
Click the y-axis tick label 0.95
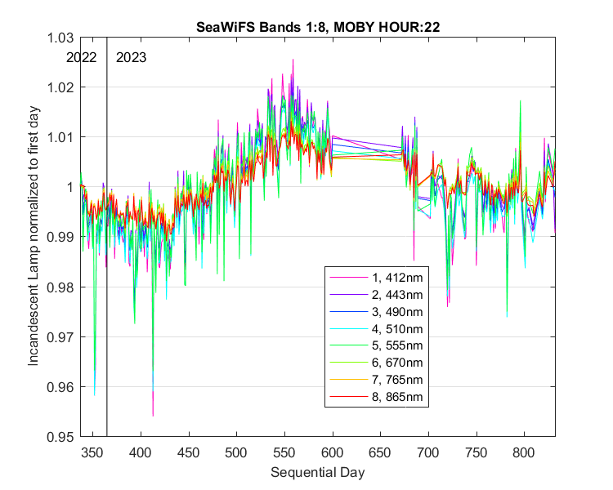coord(60,437)
